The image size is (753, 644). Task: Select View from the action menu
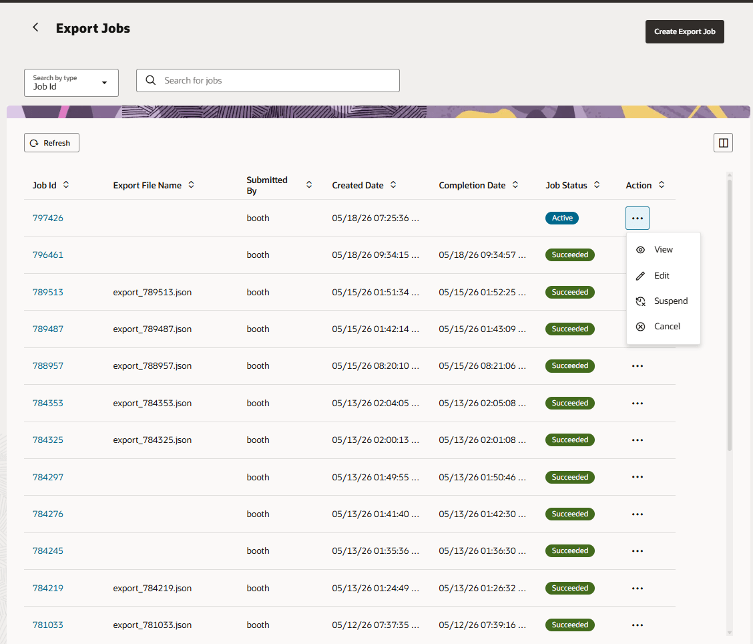tap(663, 249)
